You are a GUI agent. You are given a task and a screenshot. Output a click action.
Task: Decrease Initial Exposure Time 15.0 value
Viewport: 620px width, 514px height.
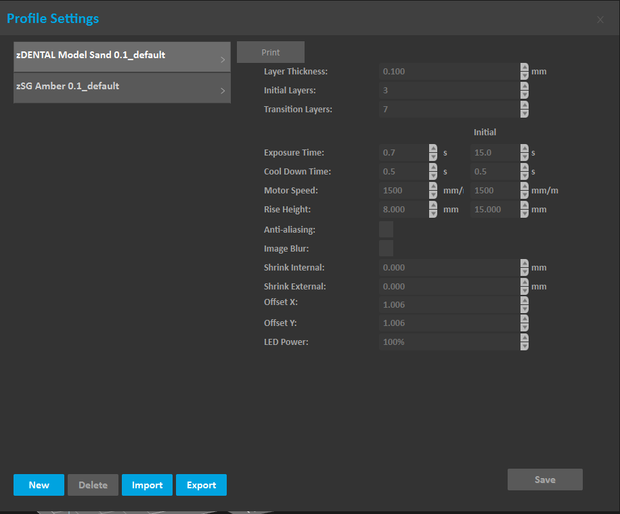click(x=525, y=157)
